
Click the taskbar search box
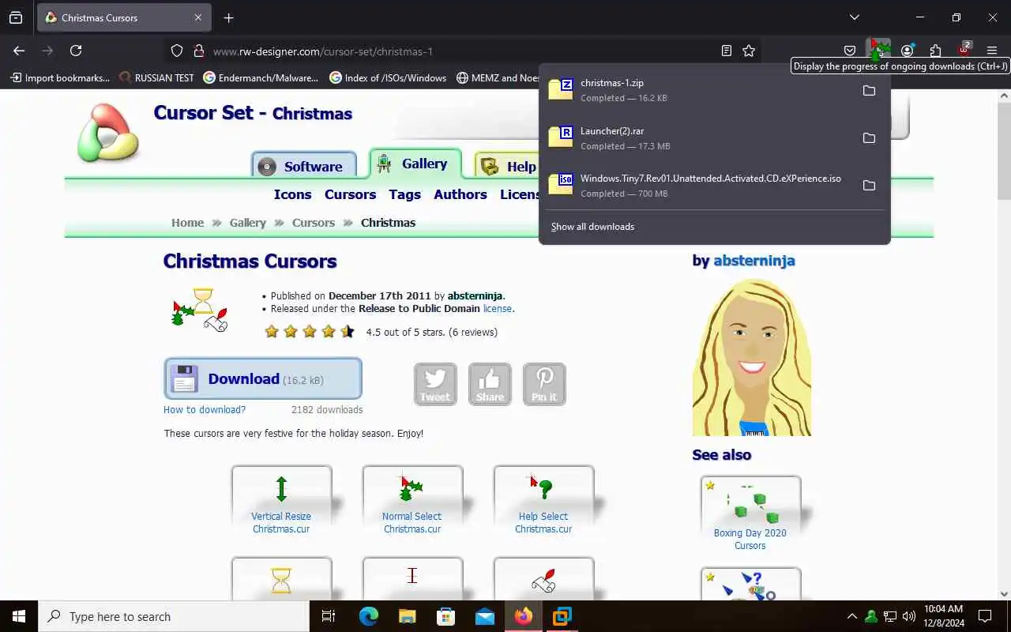174,616
